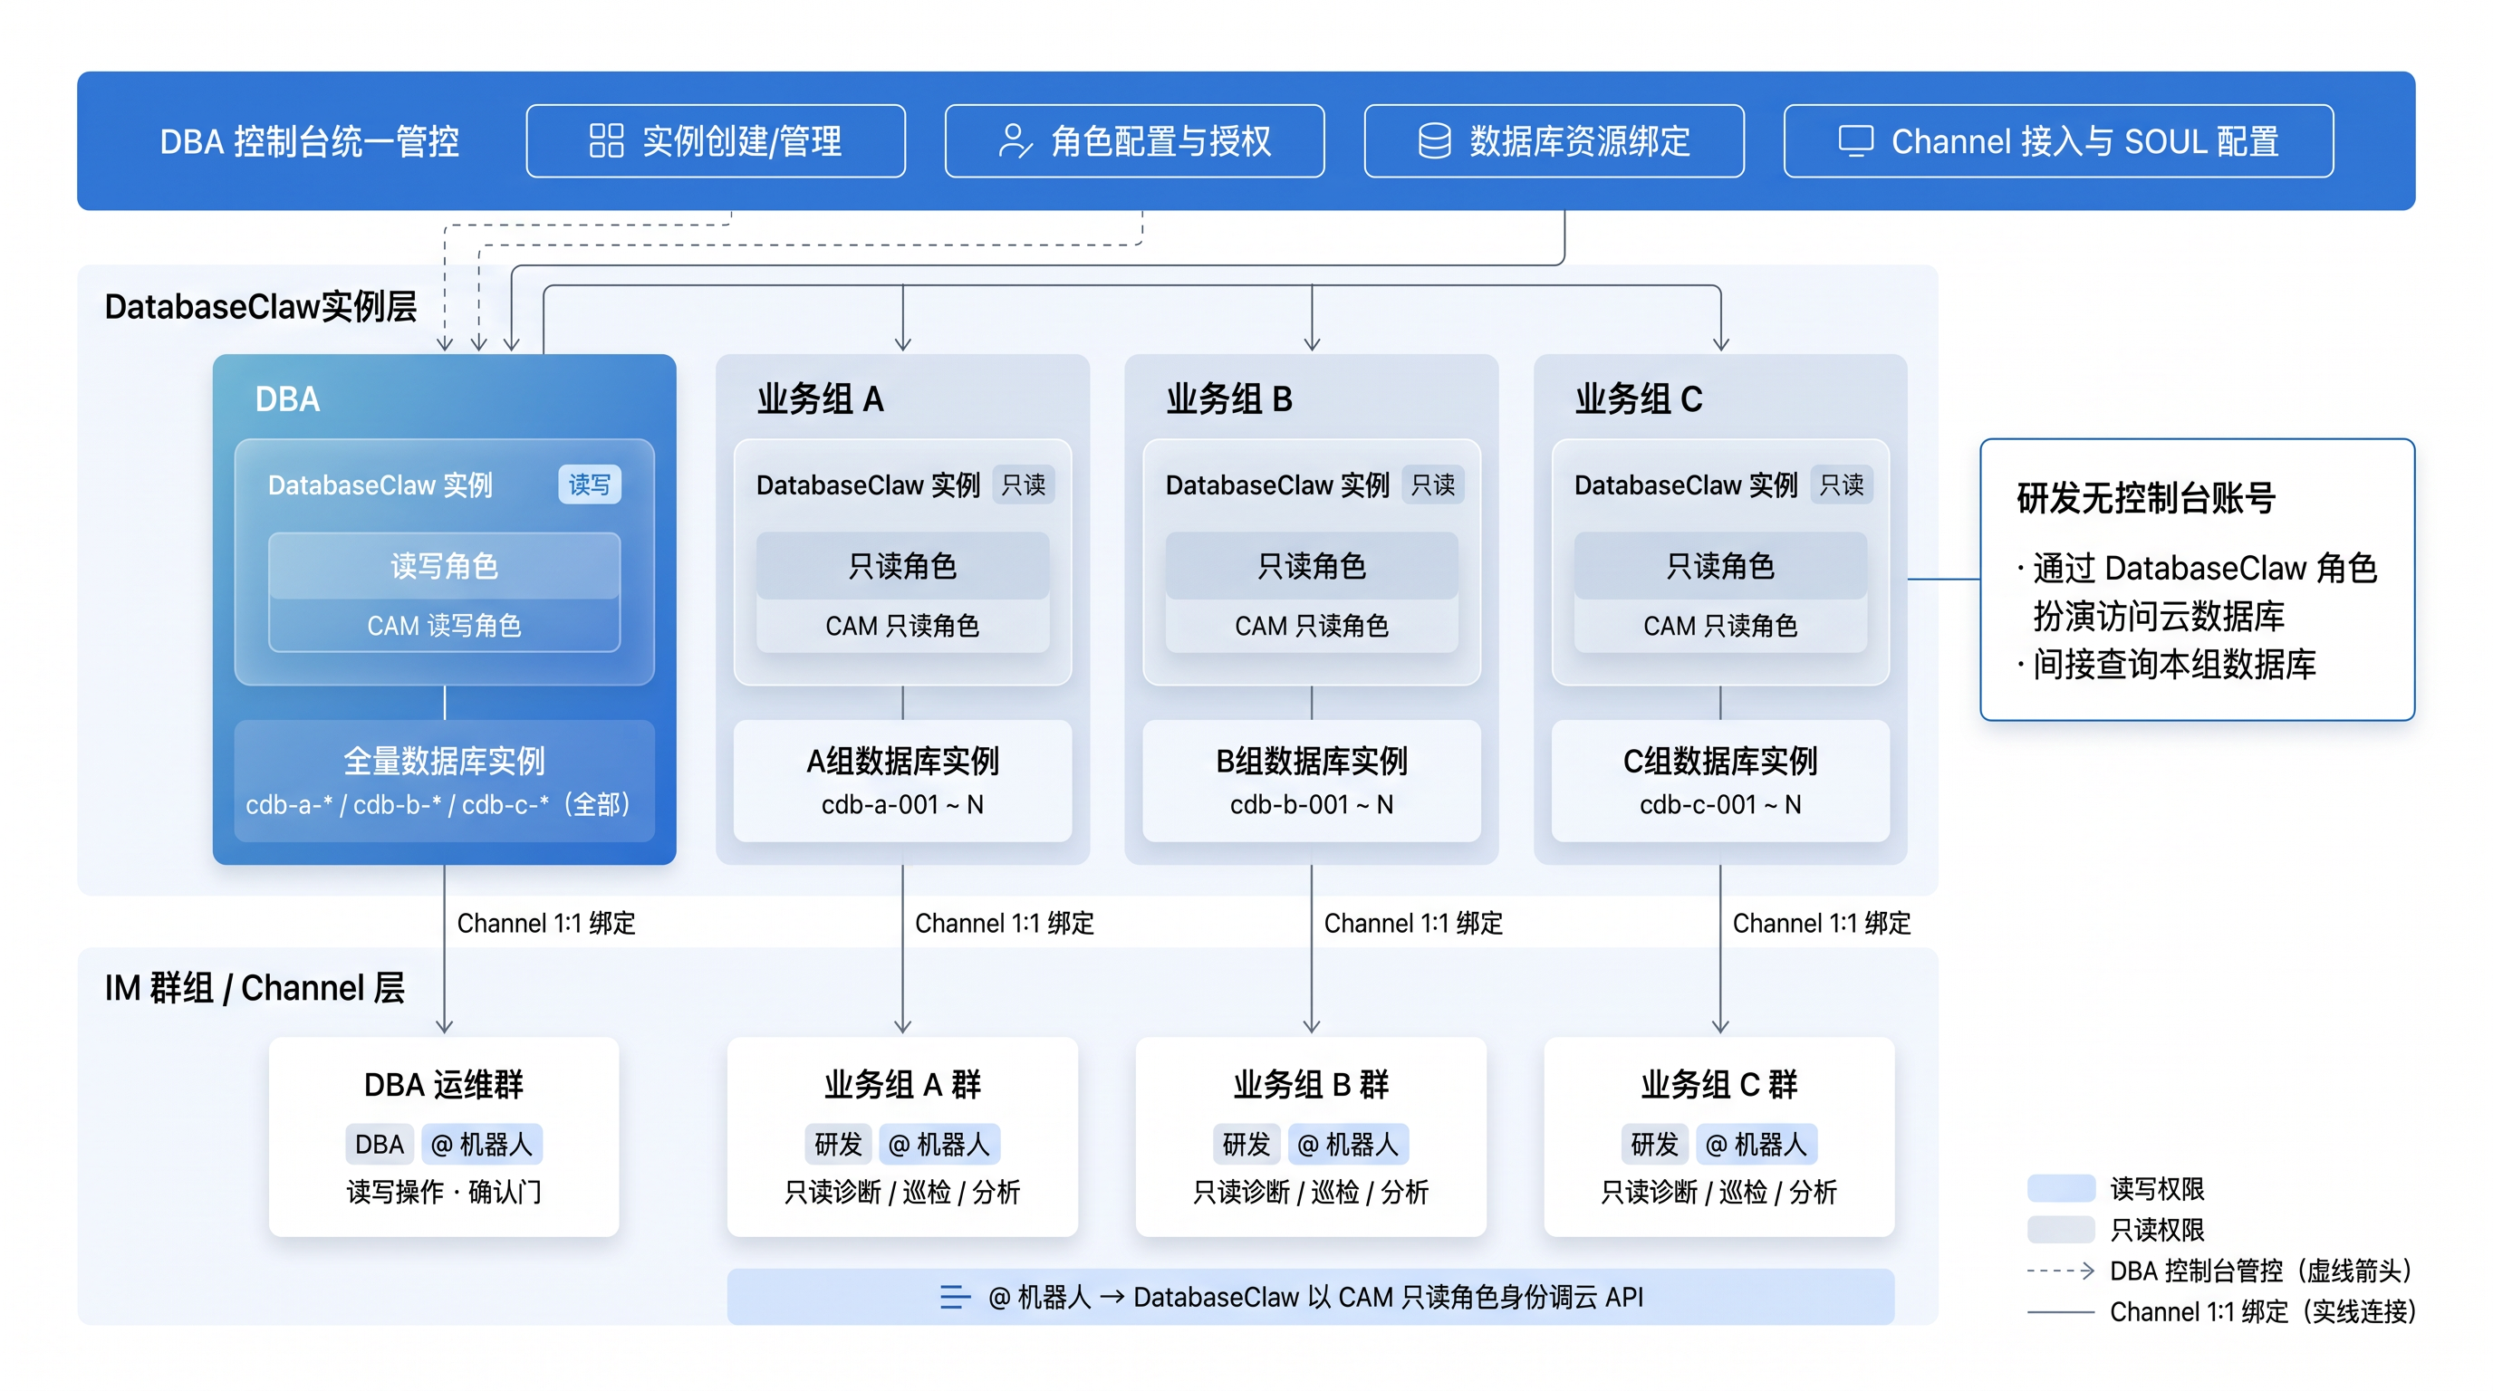Click the 数据库资源绑定 button

point(1554,141)
